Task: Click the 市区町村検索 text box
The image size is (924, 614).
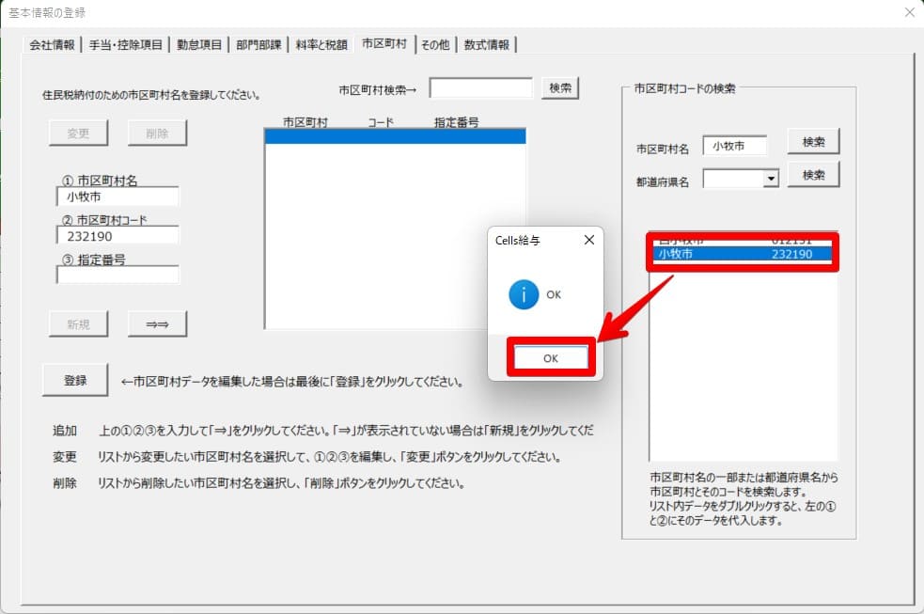Action: coord(481,88)
